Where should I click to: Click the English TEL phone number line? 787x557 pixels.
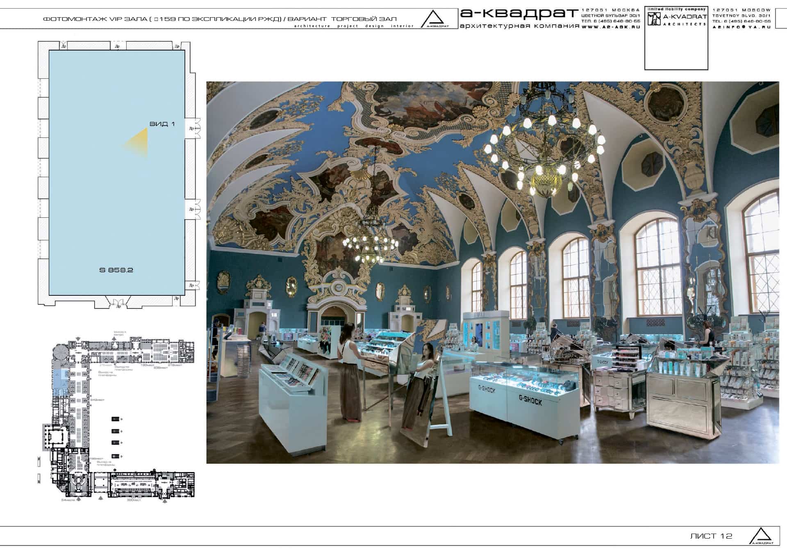pyautogui.click(x=742, y=21)
